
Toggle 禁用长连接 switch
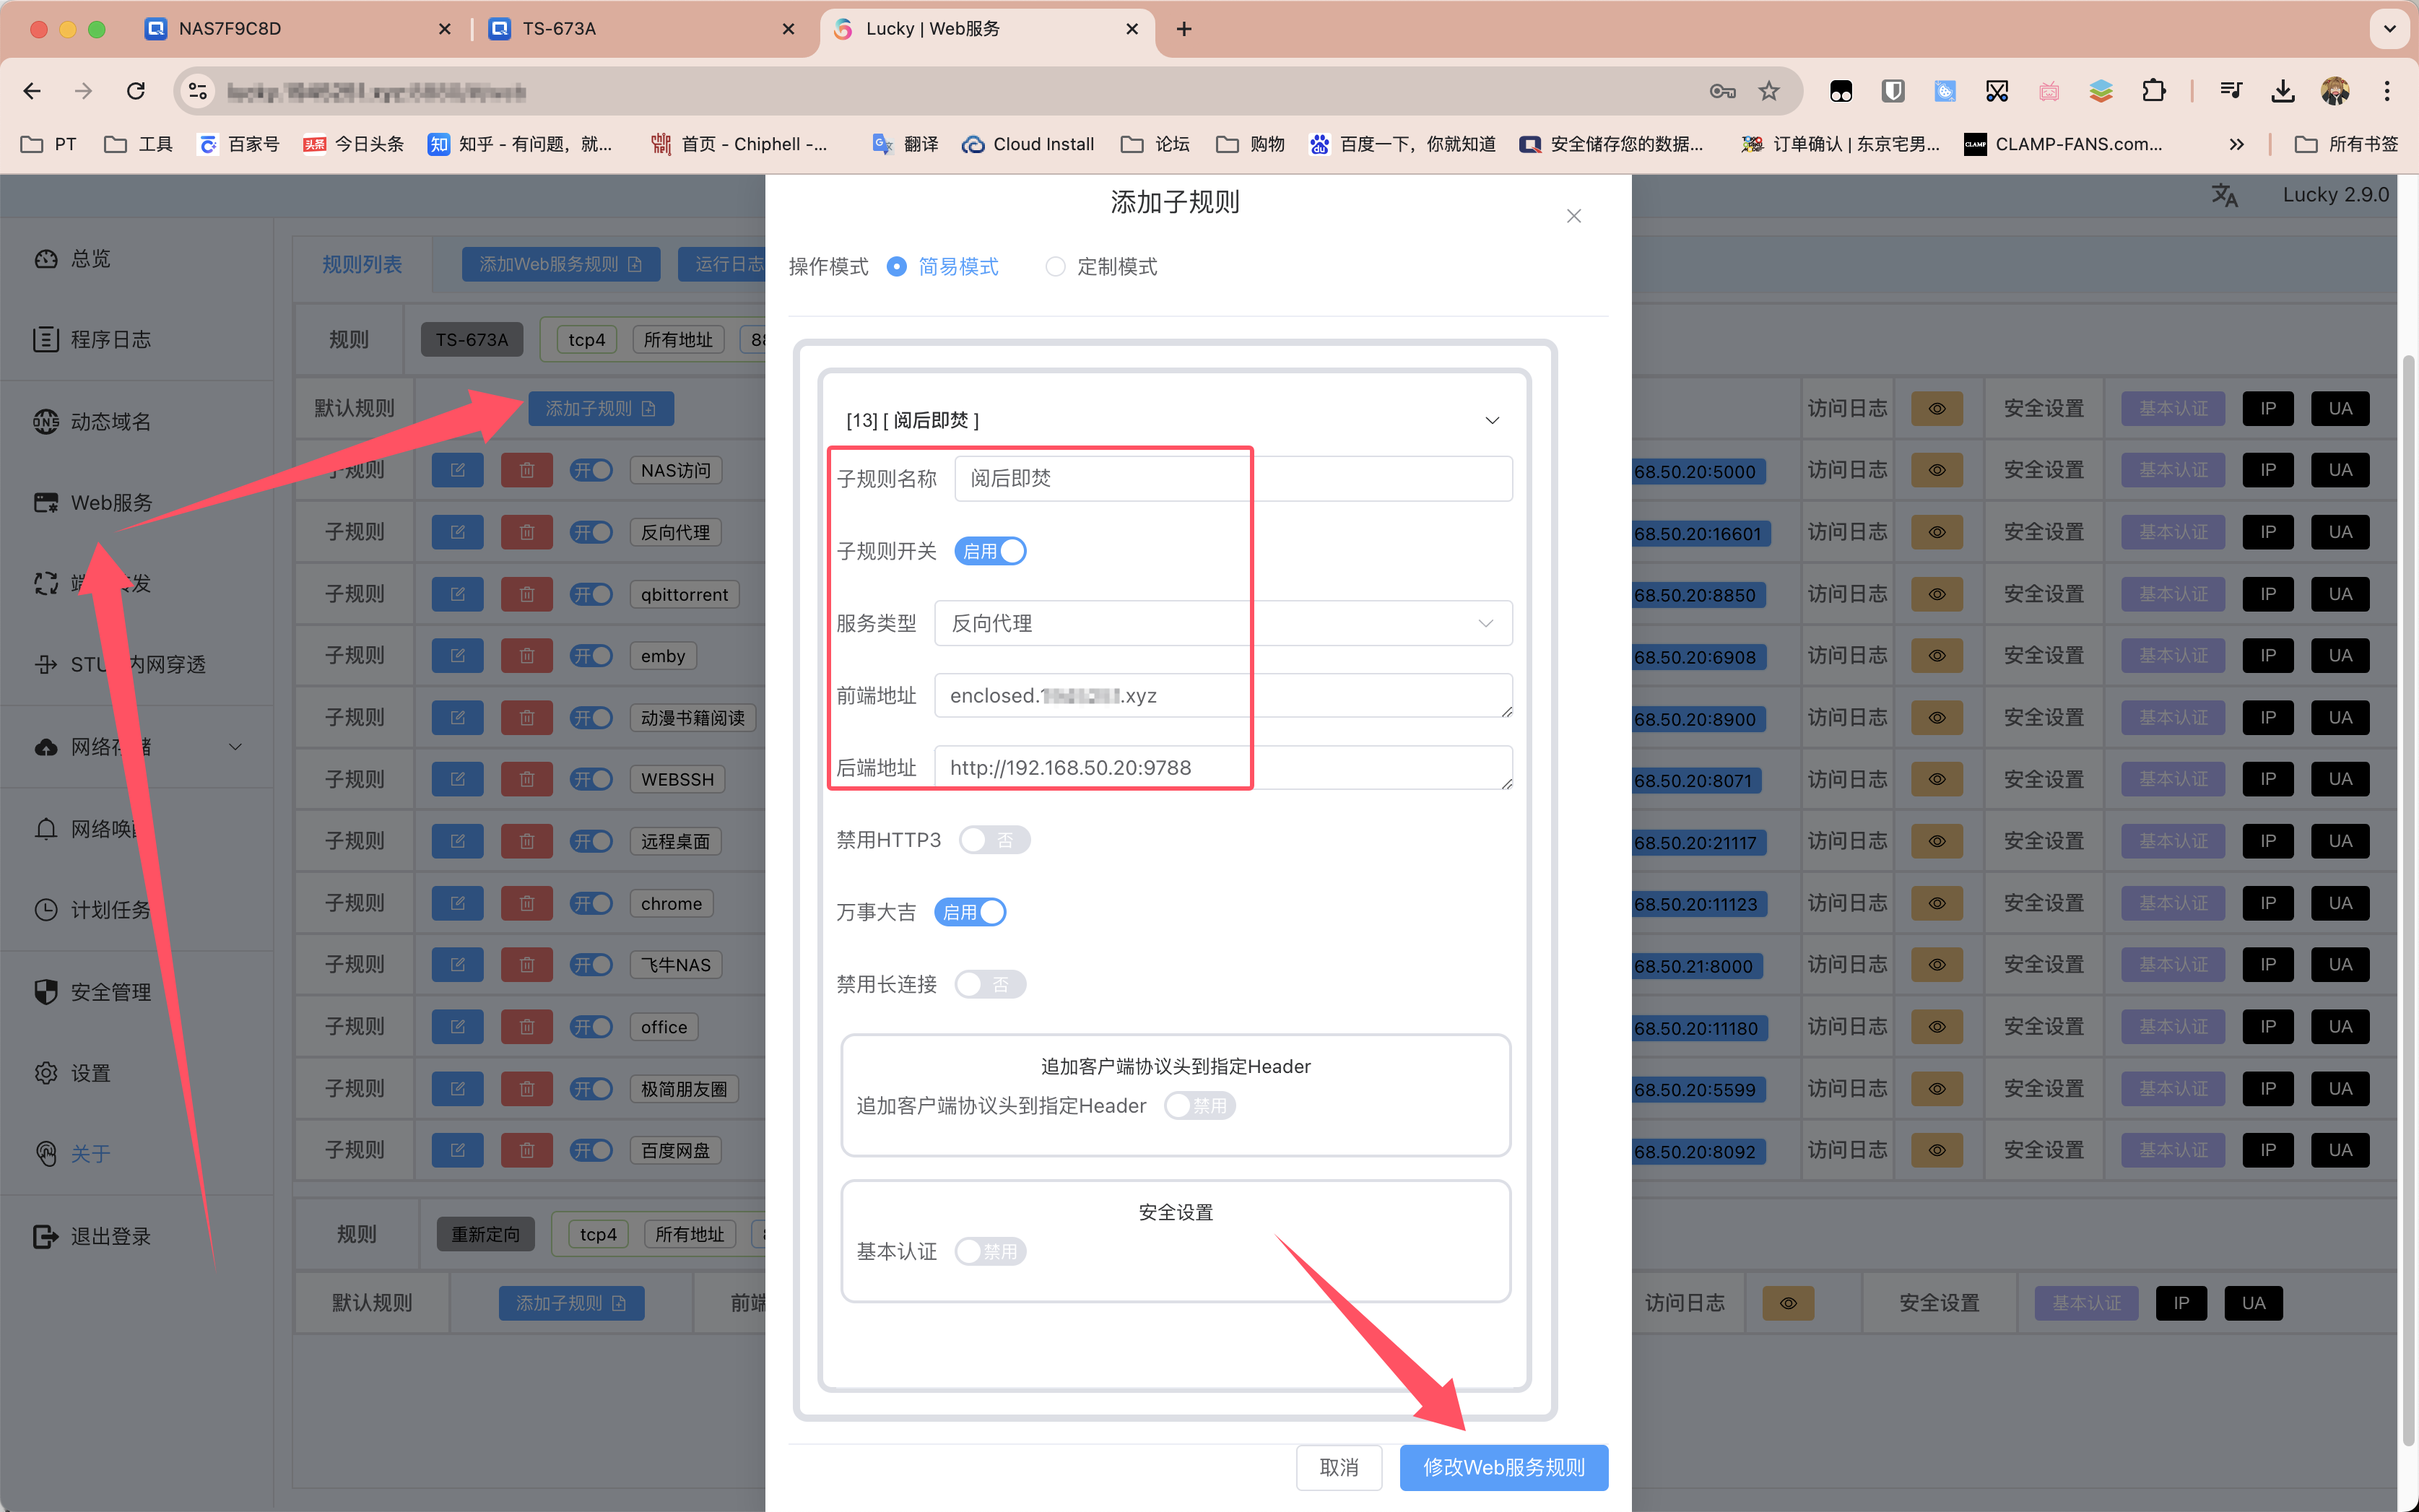990,984
